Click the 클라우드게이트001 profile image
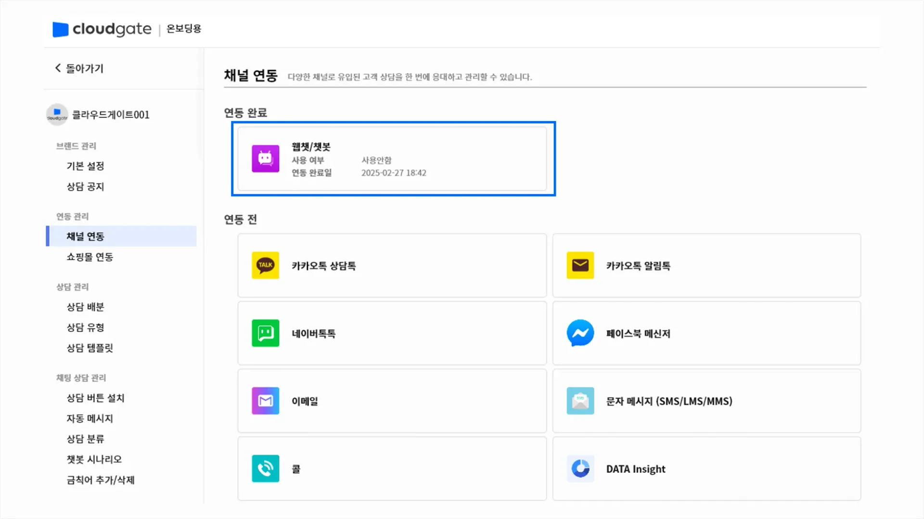 point(57,114)
